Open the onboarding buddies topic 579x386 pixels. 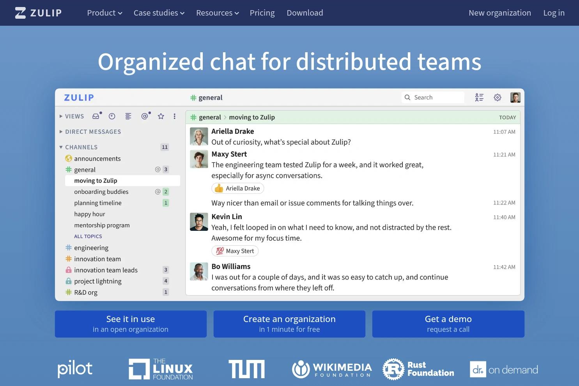[101, 192]
